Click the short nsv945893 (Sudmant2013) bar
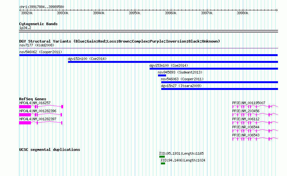This screenshot has width=287, height=176. (162, 75)
